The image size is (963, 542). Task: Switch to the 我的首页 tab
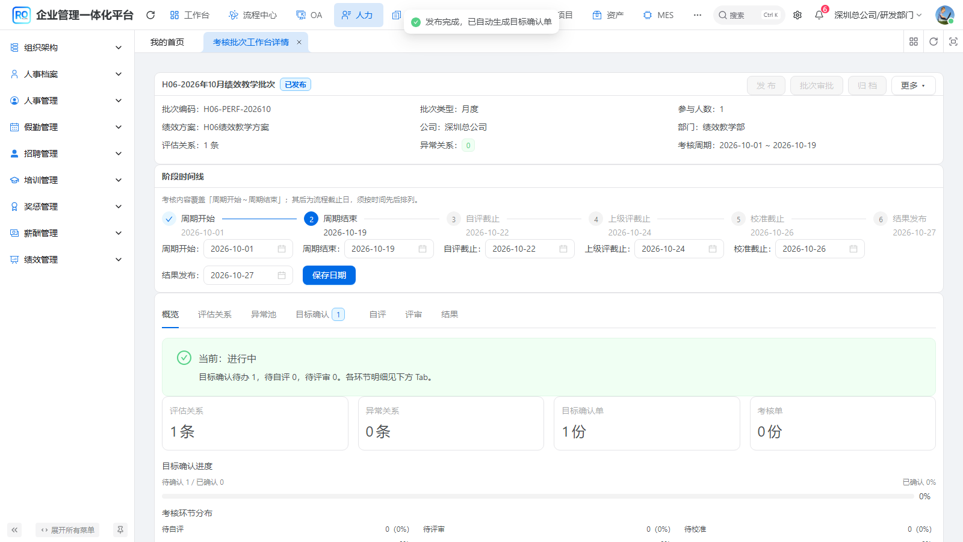click(167, 42)
